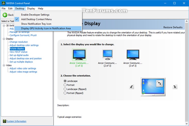Select Rotate display in task tree
The height and width of the screenshot is (126, 189).
17,49
